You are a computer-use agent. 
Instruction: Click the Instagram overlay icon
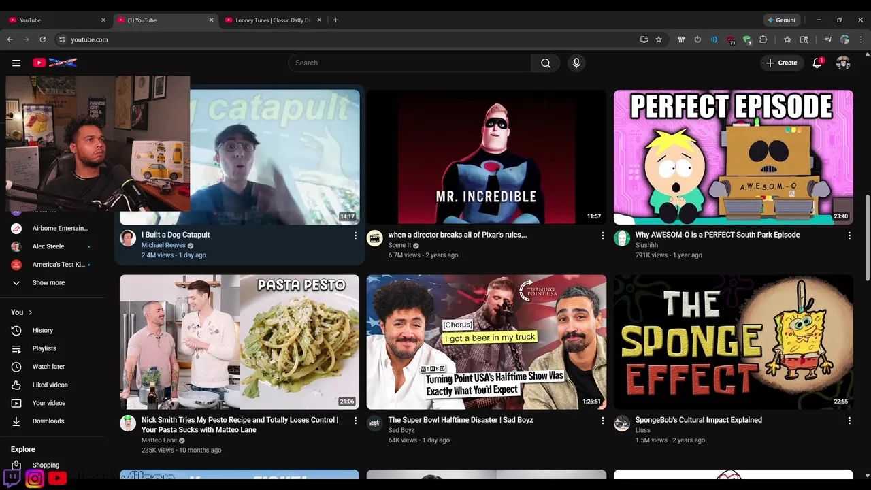click(35, 478)
